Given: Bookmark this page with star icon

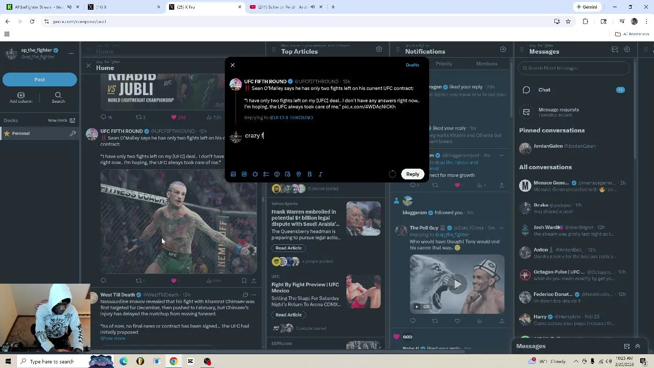Looking at the screenshot, I should 568,21.
